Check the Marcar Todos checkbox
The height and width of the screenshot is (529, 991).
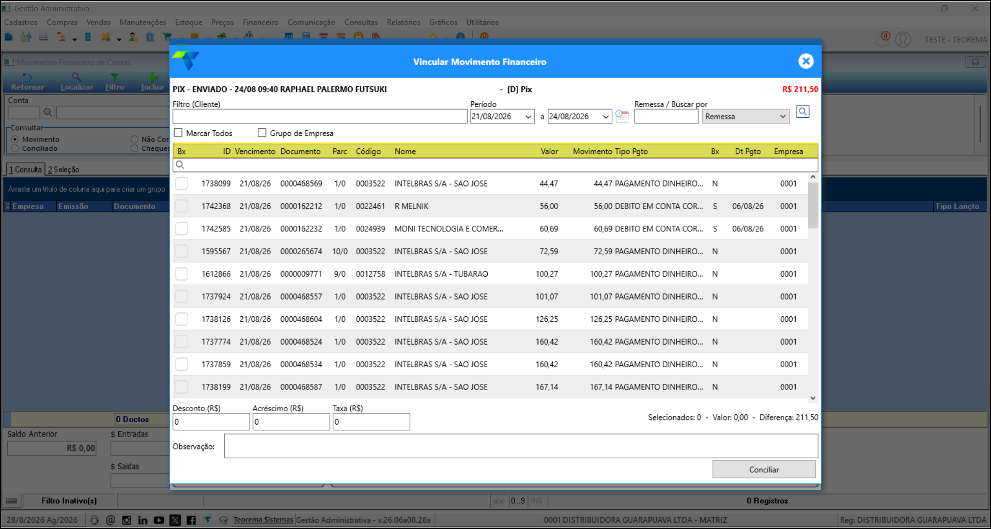click(x=178, y=133)
